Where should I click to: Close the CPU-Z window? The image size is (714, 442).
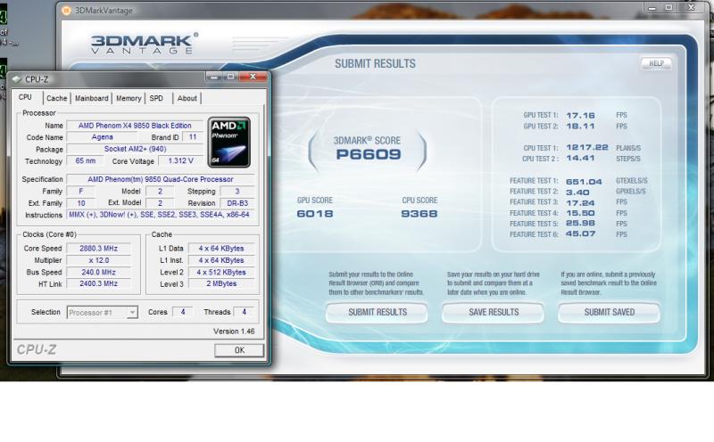(x=253, y=77)
